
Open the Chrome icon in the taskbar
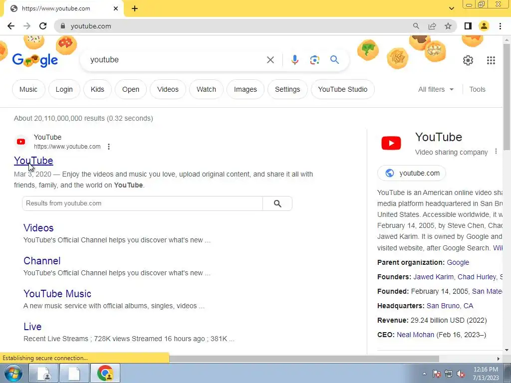[105, 373]
